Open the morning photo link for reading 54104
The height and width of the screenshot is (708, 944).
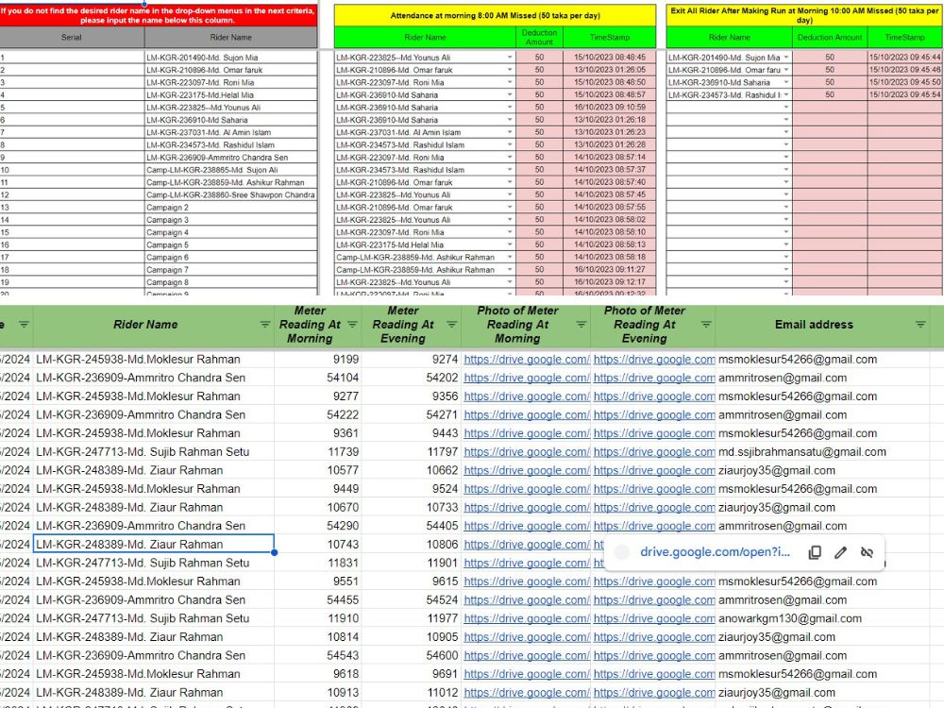(526, 379)
